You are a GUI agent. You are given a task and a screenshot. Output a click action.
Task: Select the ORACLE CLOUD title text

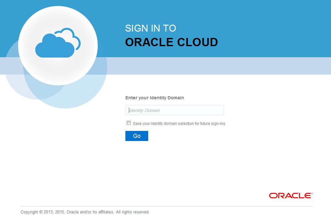tap(171, 42)
